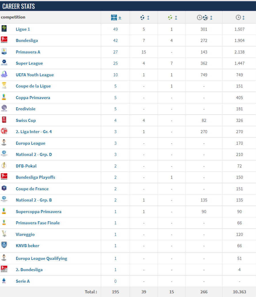The height and width of the screenshot is (297, 256).
Task: Open Europa League Qualifying link
Action: click(x=42, y=259)
